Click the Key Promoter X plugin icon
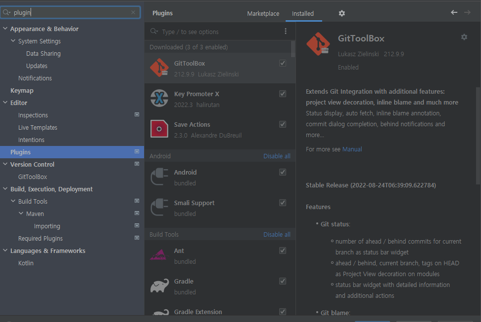The image size is (481, 322). (x=159, y=99)
